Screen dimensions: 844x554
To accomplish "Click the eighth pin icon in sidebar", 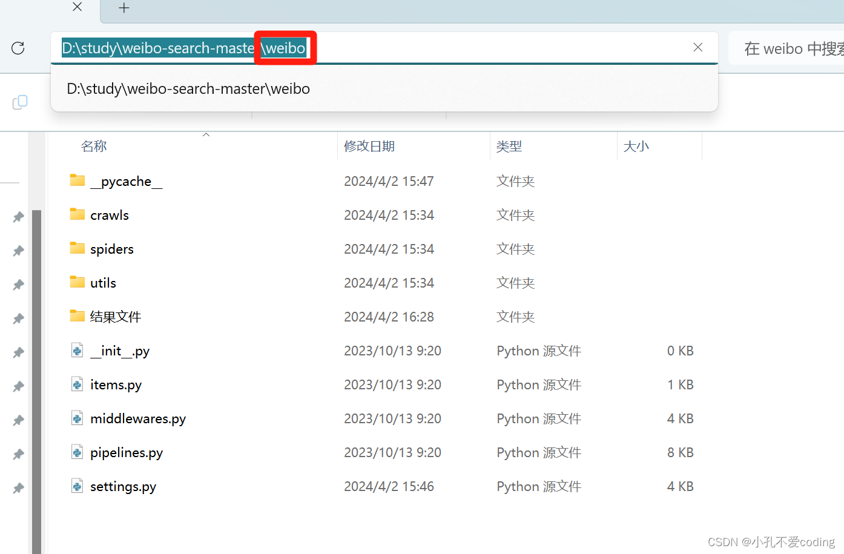I will point(19,454).
